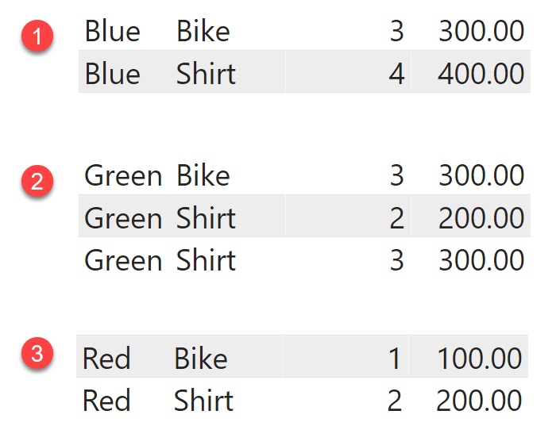Select quantity 2 in the Green Shirt row
Viewport: 556px width, 426px height.
pyautogui.click(x=397, y=218)
